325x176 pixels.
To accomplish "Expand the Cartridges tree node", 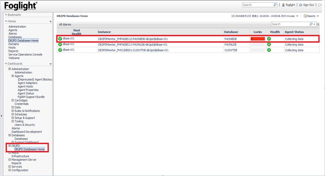I will (x=10, y=100).
